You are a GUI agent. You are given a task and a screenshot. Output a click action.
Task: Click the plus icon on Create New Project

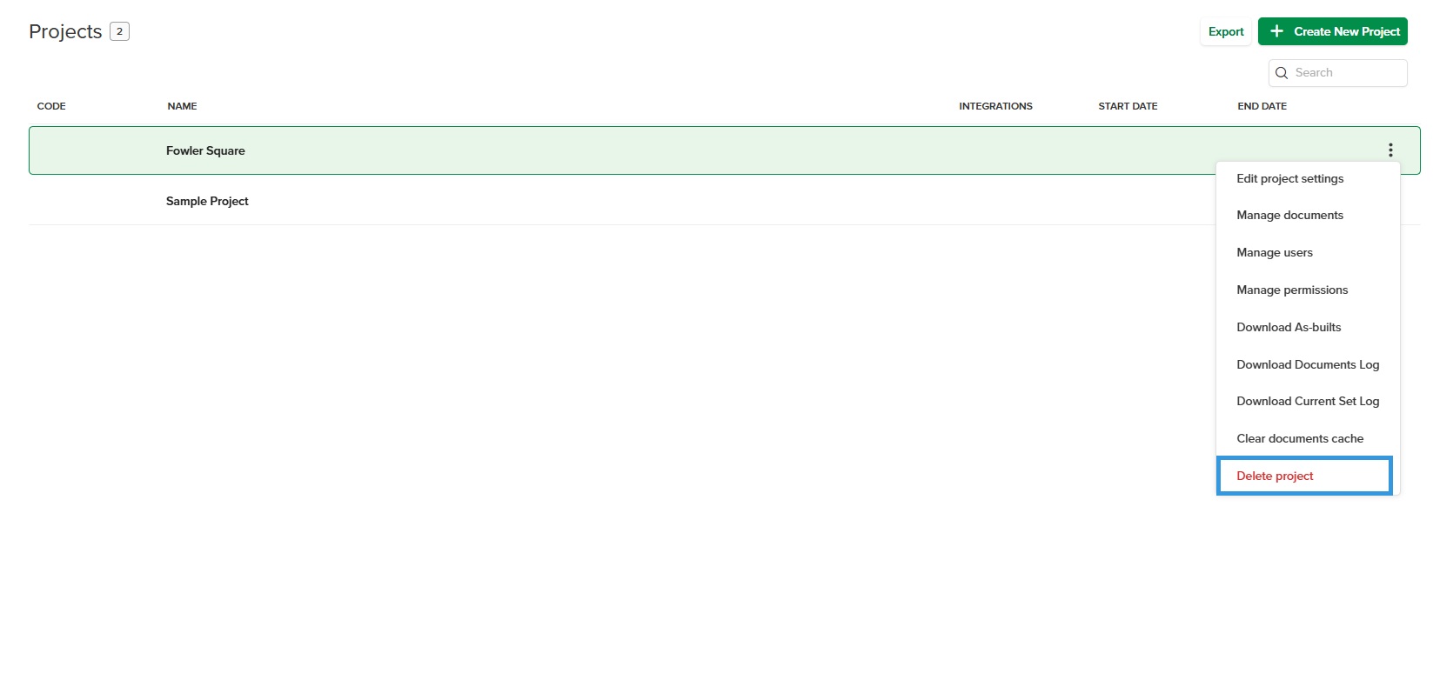[x=1276, y=31]
